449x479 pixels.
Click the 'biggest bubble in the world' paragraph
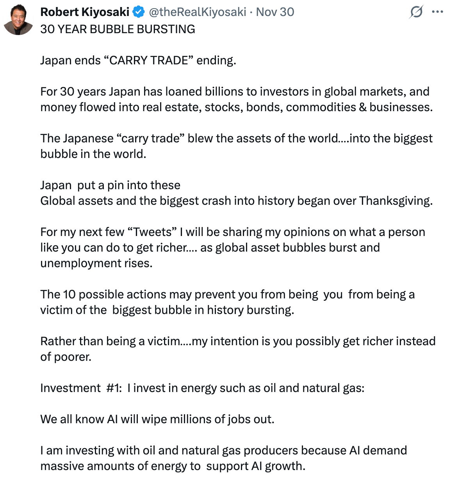(x=237, y=146)
